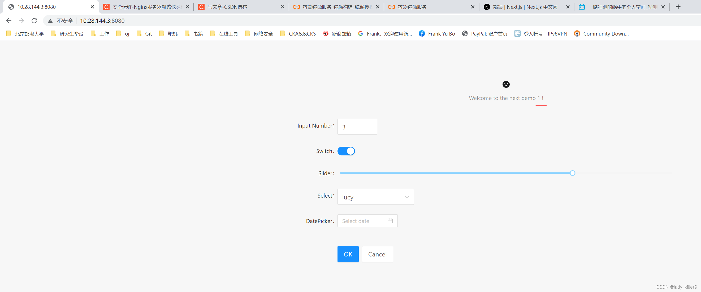Click the calendar icon in DatePicker
This screenshot has width=701, height=292.
point(390,221)
